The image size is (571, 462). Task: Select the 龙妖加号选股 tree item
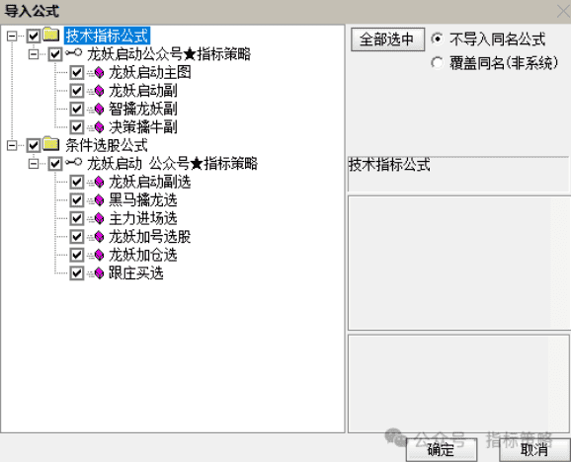tap(150, 237)
